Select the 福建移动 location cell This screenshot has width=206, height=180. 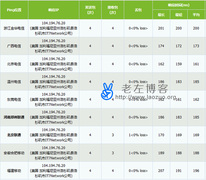(x=14, y=171)
